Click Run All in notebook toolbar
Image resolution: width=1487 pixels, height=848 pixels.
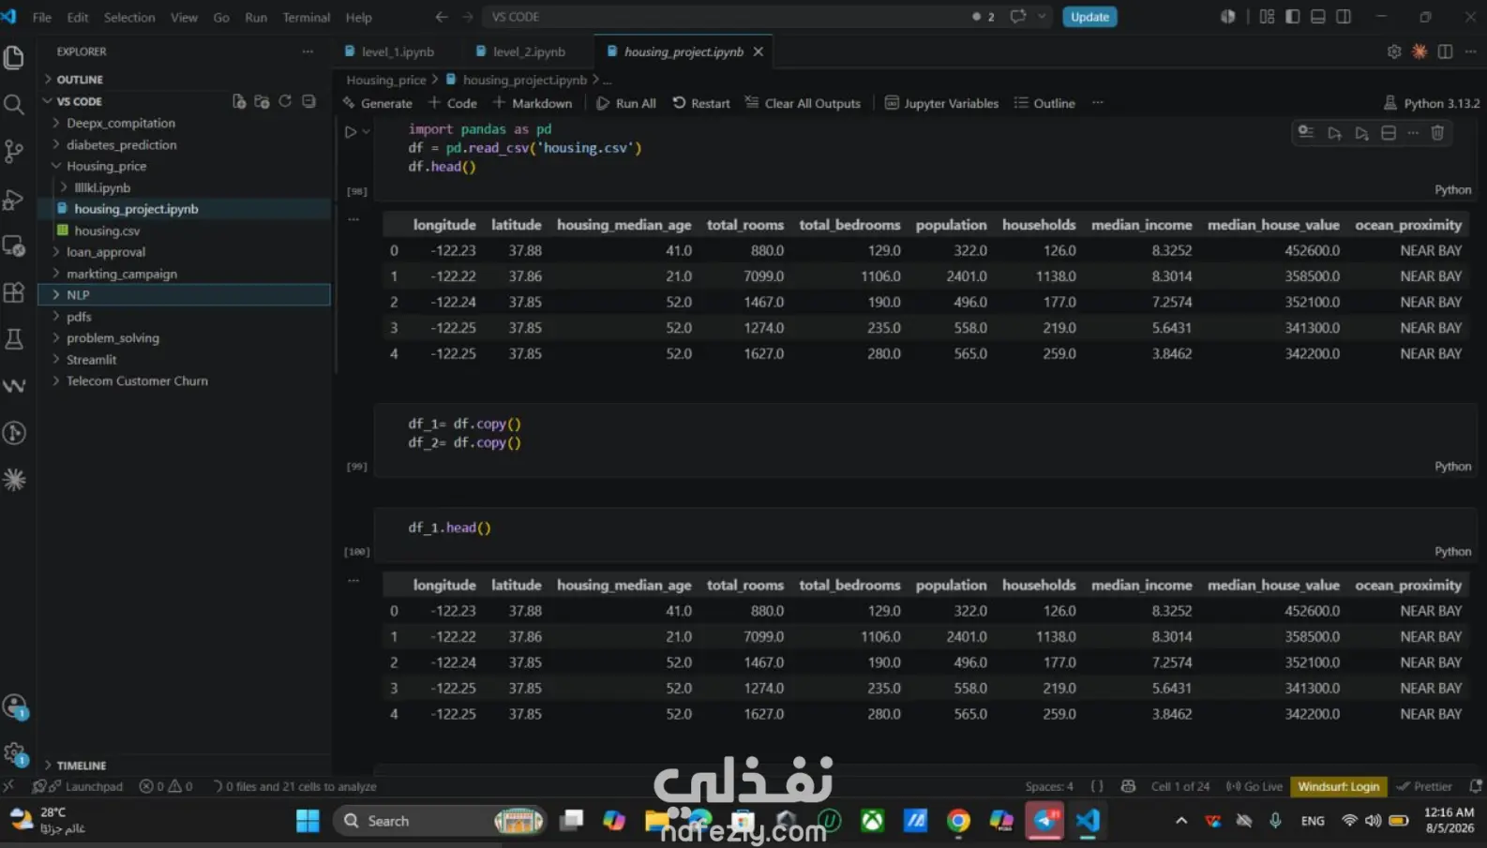point(626,103)
